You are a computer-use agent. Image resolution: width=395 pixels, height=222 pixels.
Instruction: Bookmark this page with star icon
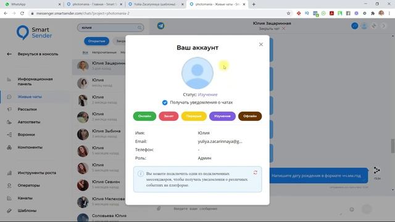tap(288, 14)
